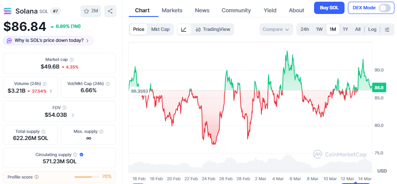Click the FDV info icon
Image resolution: width=397 pixels, height=184 pixels.
click(x=64, y=107)
